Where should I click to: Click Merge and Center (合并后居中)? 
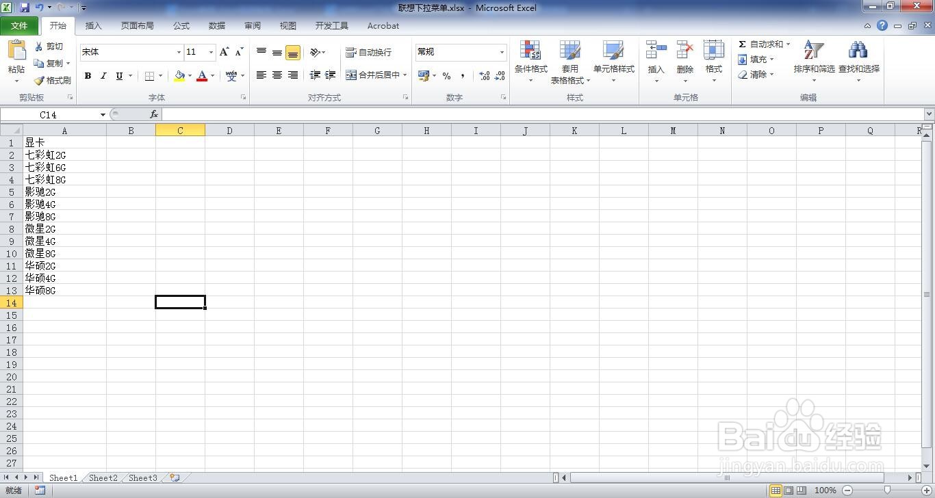click(372, 75)
